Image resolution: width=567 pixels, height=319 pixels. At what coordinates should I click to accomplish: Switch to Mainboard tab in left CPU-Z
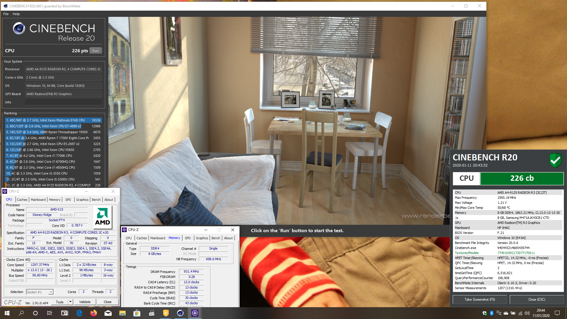[x=38, y=200]
